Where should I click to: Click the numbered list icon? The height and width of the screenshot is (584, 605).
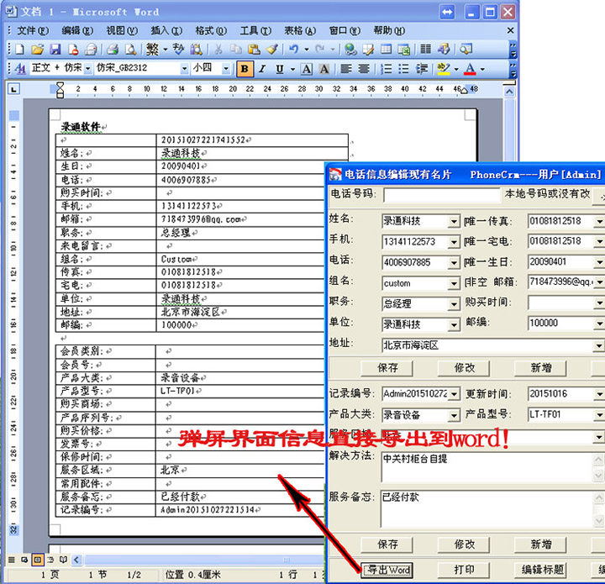(x=386, y=69)
